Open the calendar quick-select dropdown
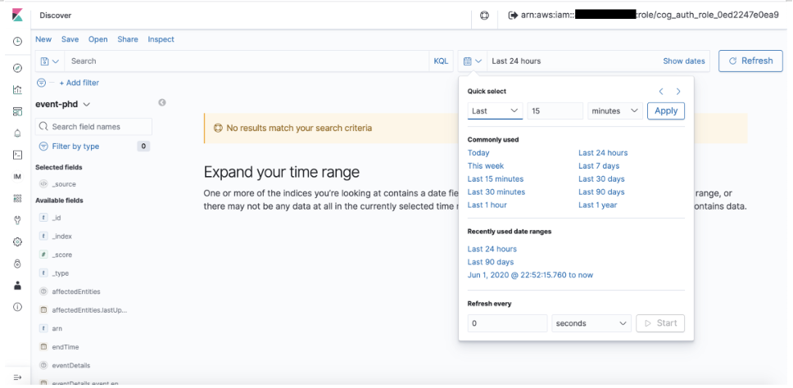The width and height of the screenshot is (793, 388). [x=473, y=61]
